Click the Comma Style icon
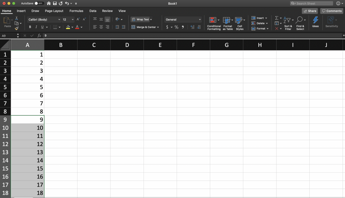 point(183,27)
